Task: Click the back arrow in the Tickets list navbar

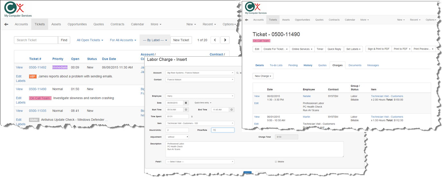Action: click(6, 24)
